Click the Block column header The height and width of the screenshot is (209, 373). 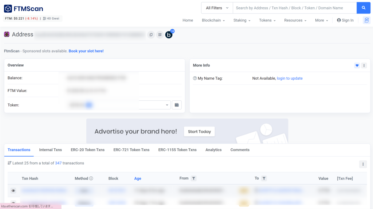tap(113, 178)
